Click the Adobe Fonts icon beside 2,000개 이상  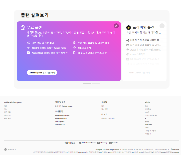pos(28,48)
